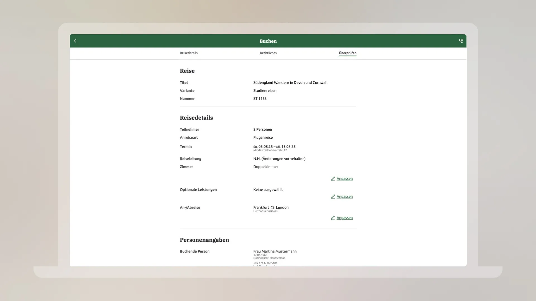Viewport: 536px width, 301px height.
Task: Click the Teilnehmer value 2 Personen
Action: 262,129
